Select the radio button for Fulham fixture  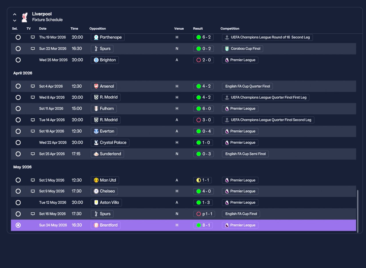point(18,109)
